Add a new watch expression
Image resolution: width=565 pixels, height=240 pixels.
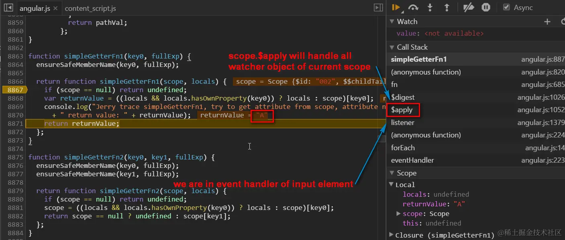tap(547, 22)
